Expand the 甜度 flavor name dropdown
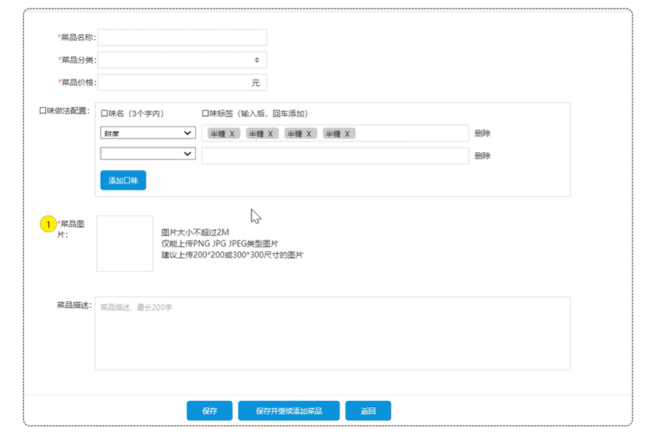659x434 pixels. tap(147, 133)
